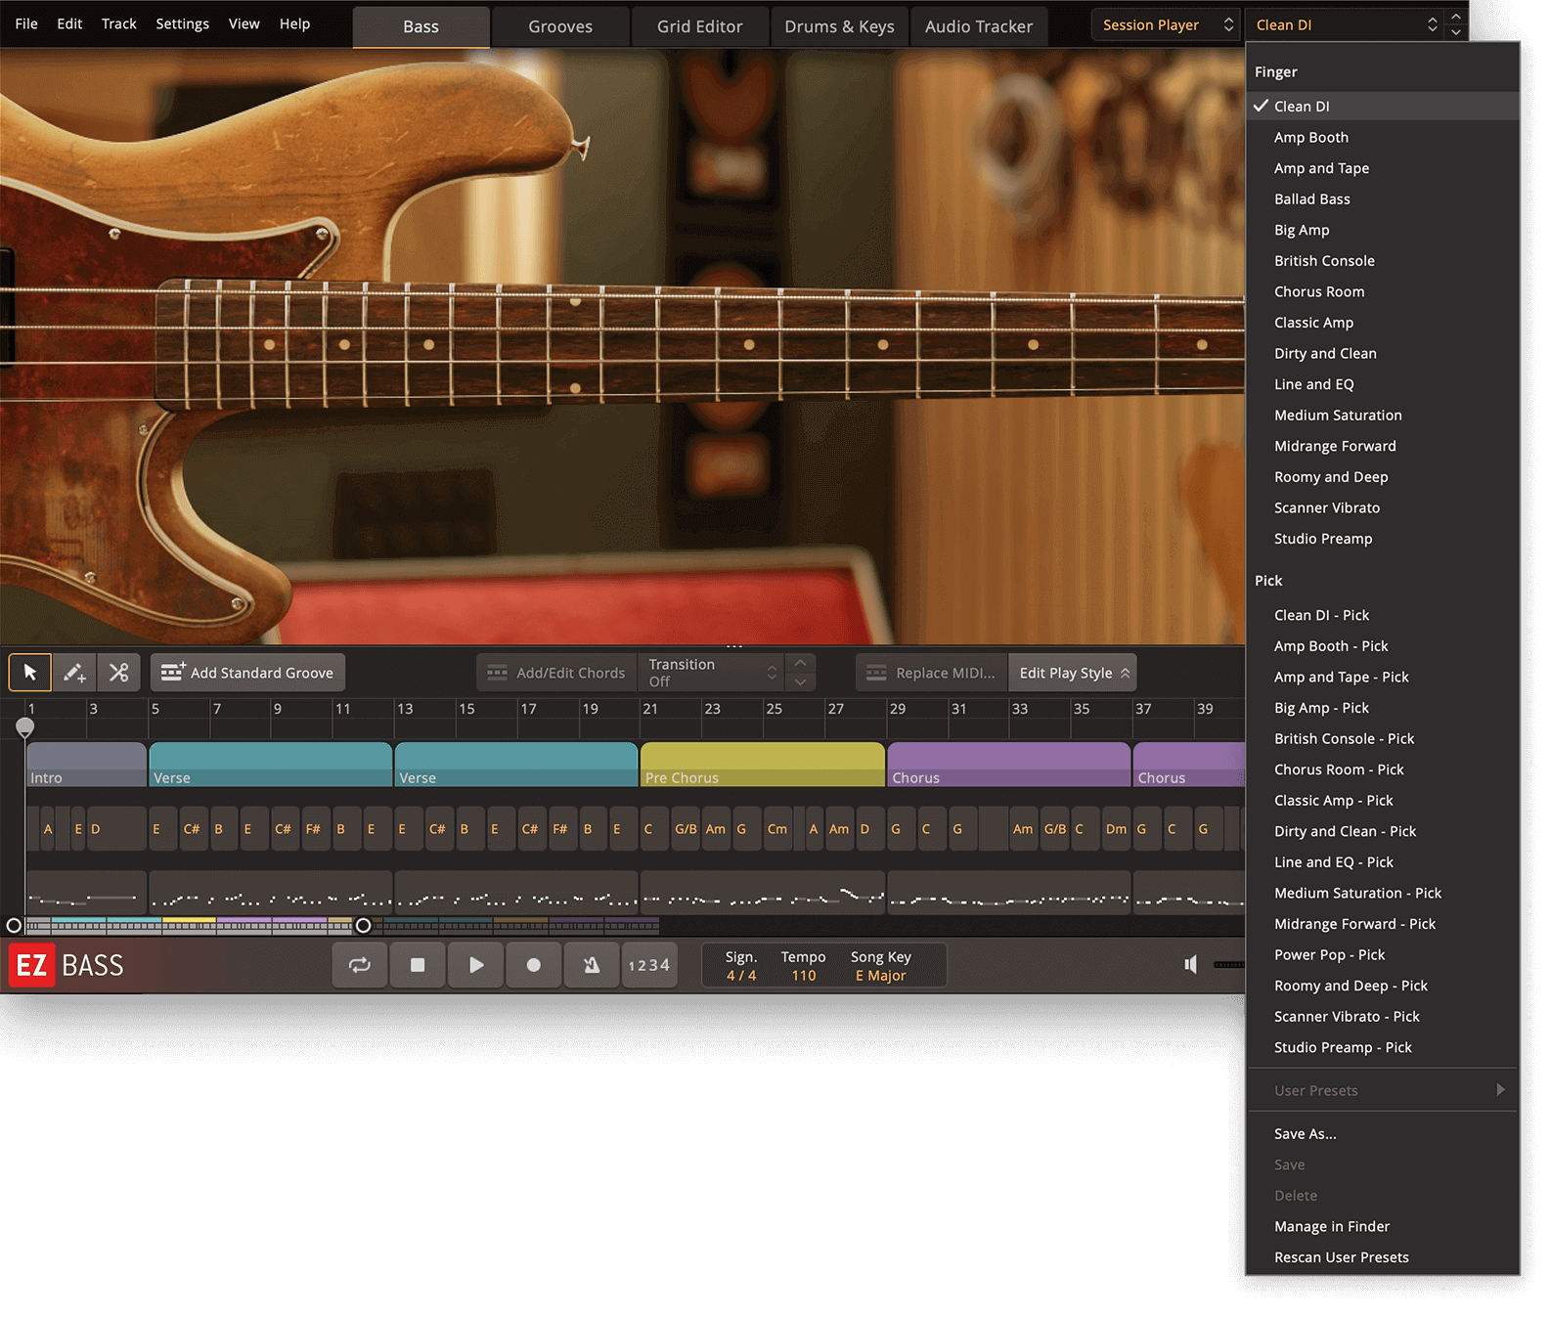Open the Settings menu
The height and width of the screenshot is (1318, 1550).
point(183,23)
